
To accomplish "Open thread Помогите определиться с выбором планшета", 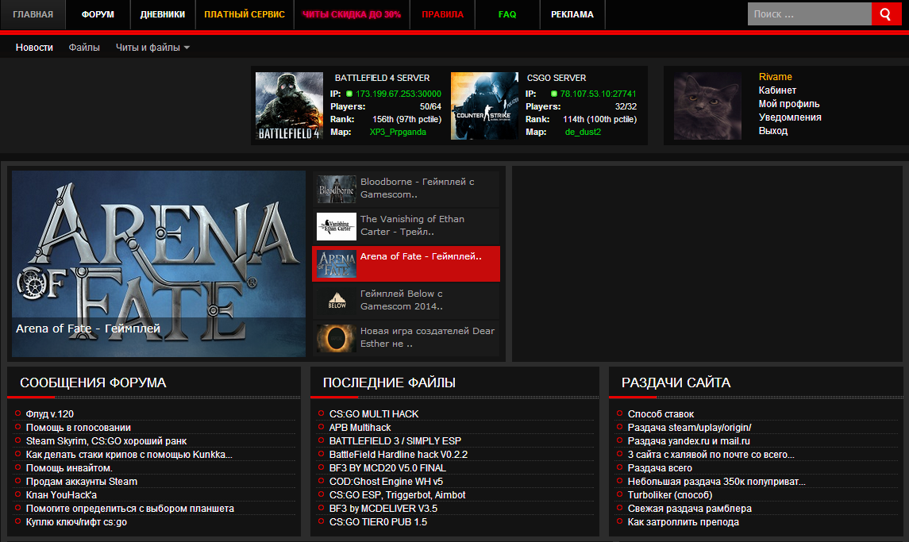I will [x=130, y=509].
